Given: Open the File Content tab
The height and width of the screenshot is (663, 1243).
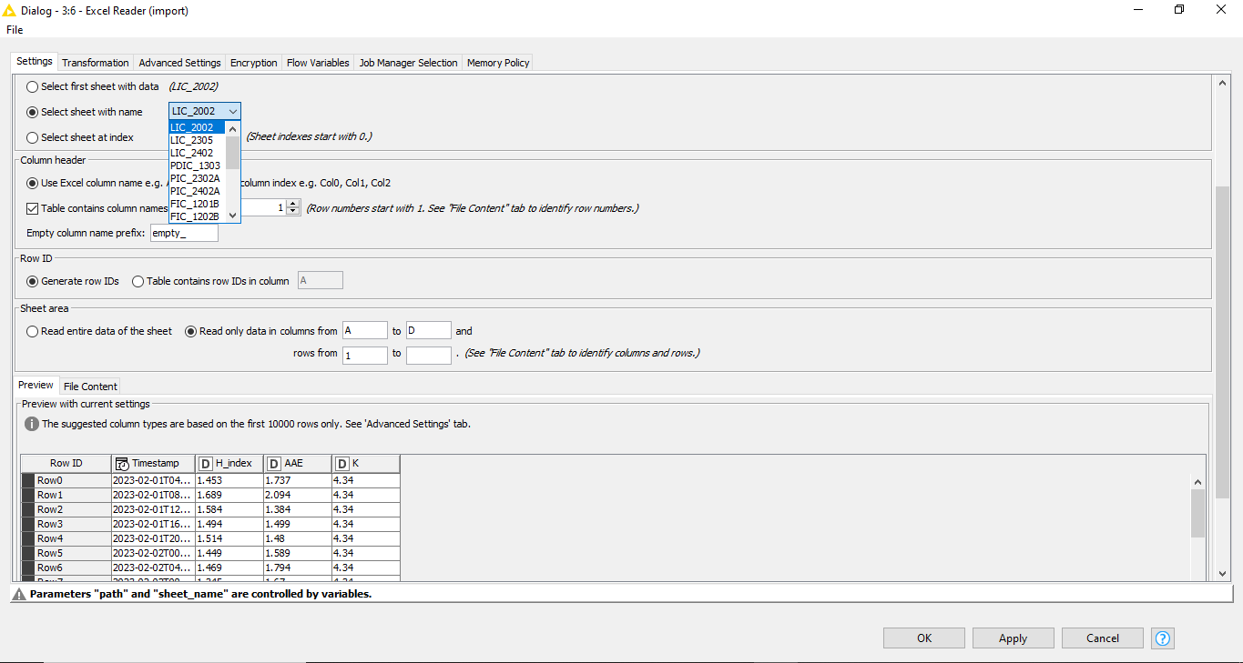Looking at the screenshot, I should click(x=90, y=387).
